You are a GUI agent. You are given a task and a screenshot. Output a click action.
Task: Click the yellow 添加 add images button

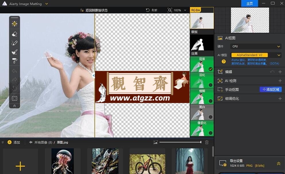tap(13, 142)
